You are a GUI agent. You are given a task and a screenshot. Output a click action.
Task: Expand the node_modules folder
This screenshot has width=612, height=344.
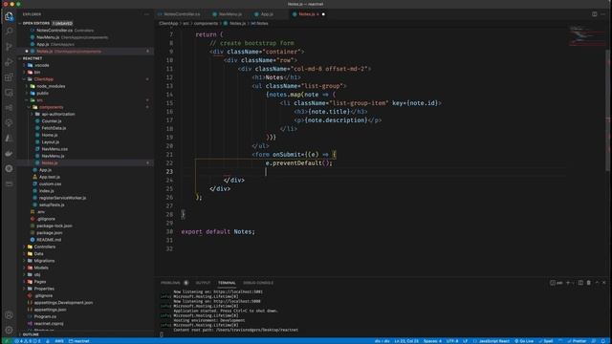click(x=51, y=86)
